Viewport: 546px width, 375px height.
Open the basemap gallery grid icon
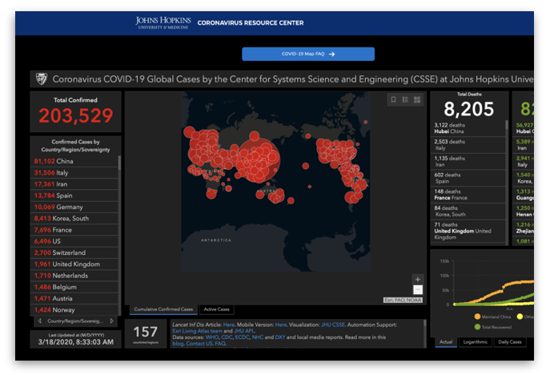(417, 100)
